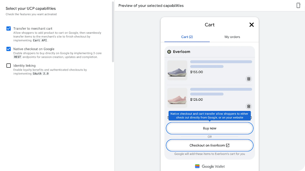Screen dimensions: 305x171
Task: Switch to the Cart (2) tab
Action: (187, 37)
